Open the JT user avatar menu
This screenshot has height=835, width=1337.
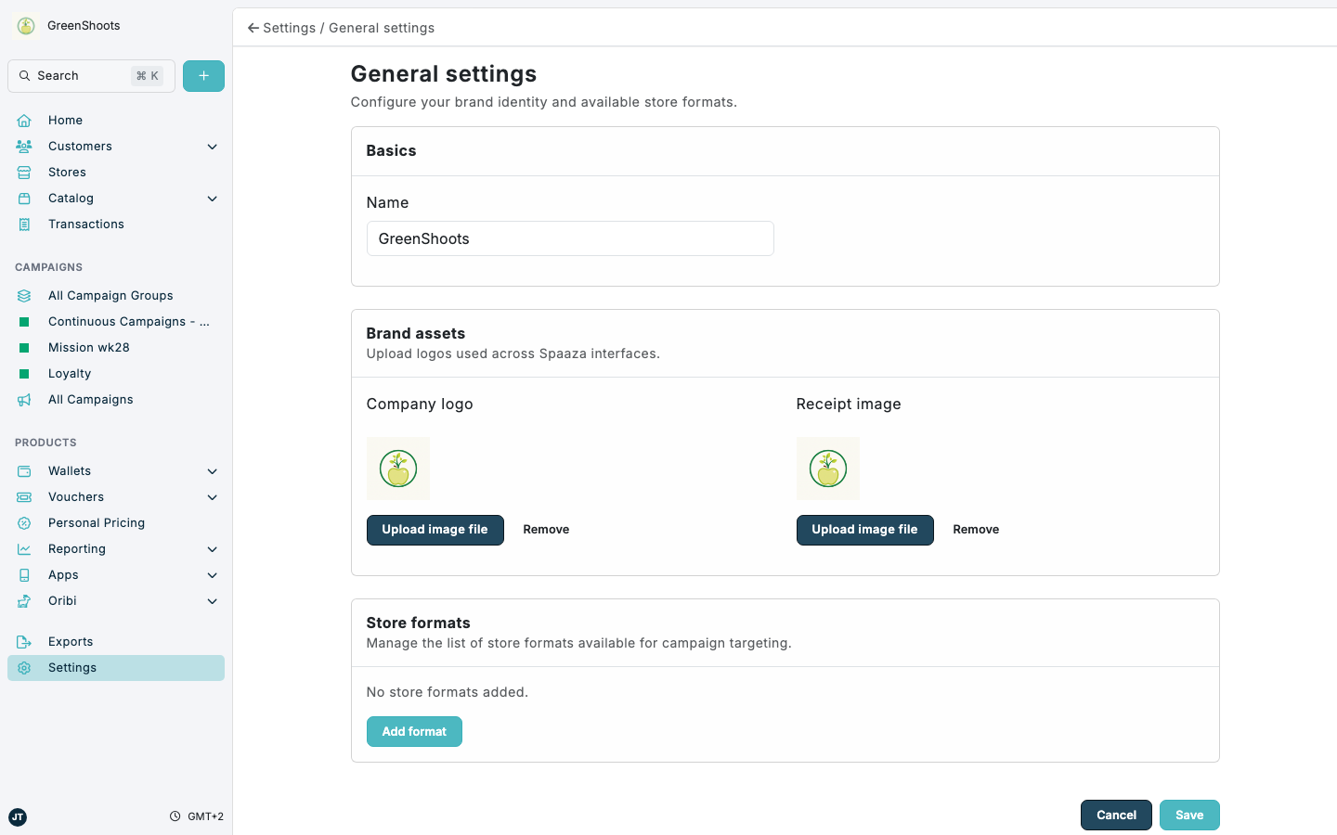click(18, 817)
